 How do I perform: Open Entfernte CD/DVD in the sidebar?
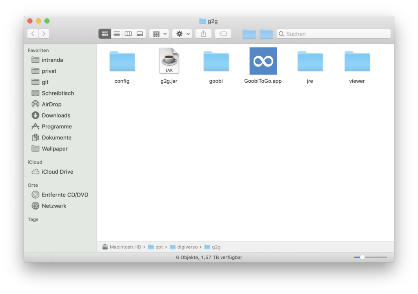[x=60, y=195]
